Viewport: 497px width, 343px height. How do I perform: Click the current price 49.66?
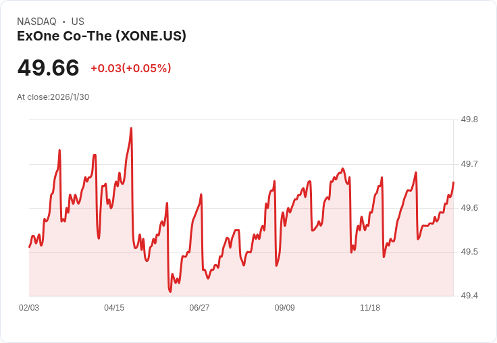(x=48, y=68)
